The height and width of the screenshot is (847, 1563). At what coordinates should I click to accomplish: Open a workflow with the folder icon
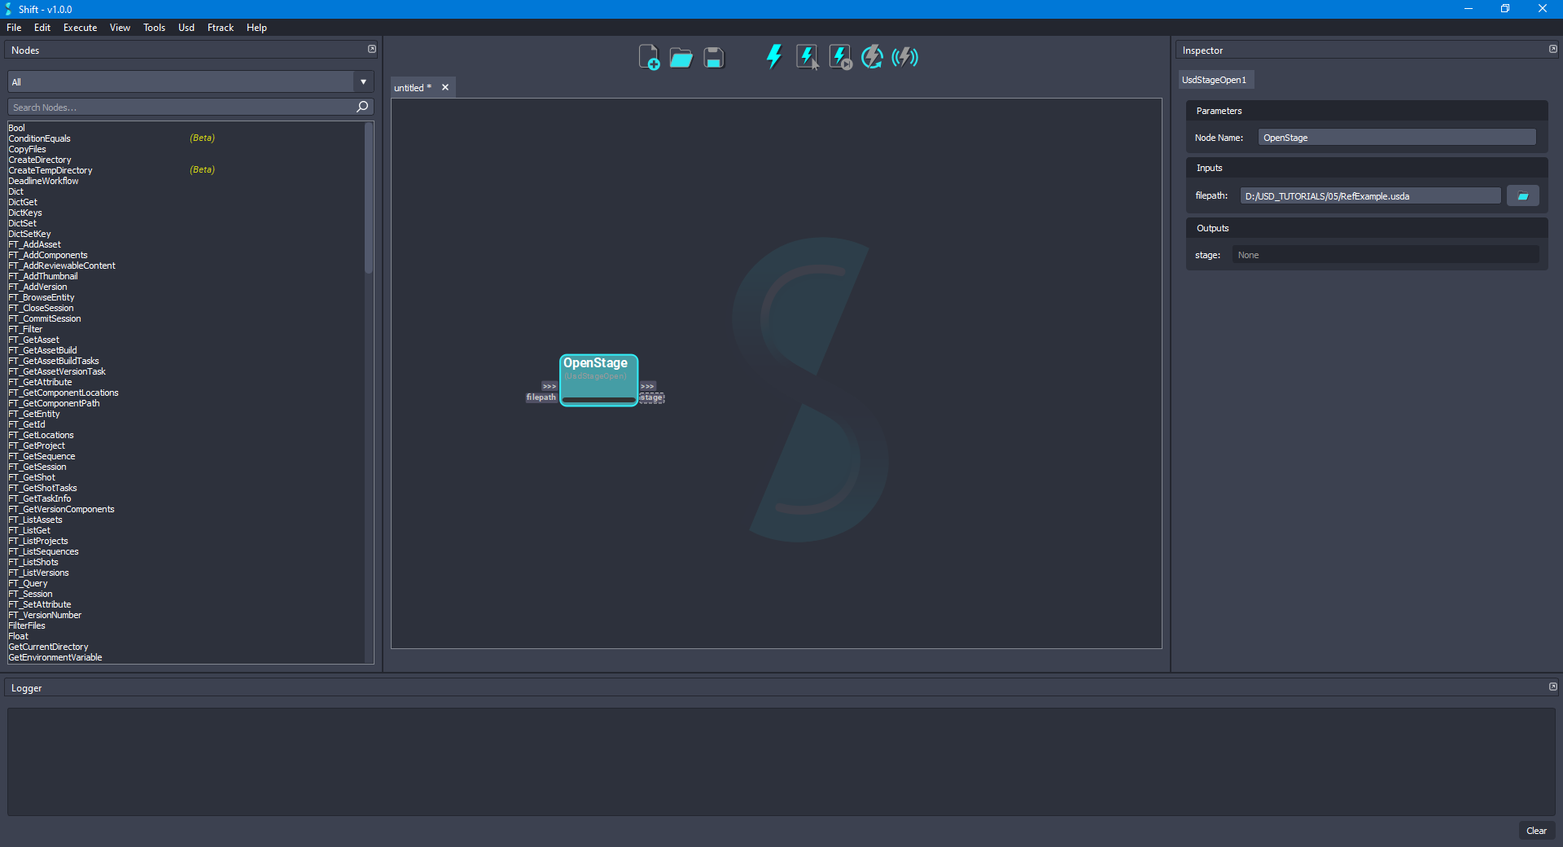coord(681,58)
